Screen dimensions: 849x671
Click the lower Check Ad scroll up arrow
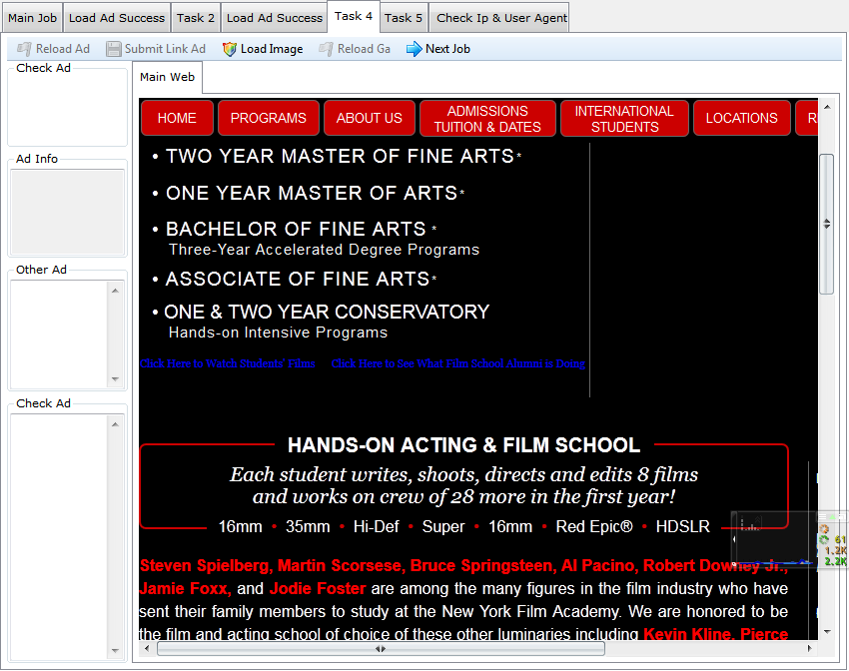coord(115,424)
